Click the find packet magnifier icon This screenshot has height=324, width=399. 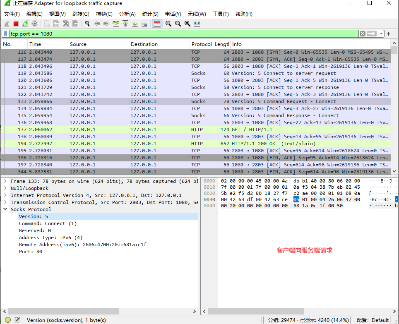pyautogui.click(x=87, y=24)
